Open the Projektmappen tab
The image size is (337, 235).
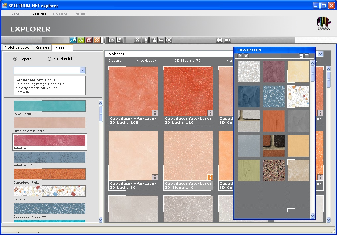[x=18, y=48]
